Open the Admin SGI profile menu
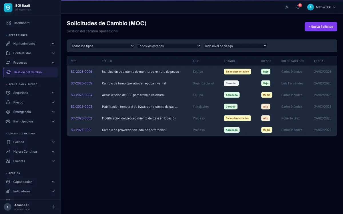The image size is (343, 214). point(322,7)
